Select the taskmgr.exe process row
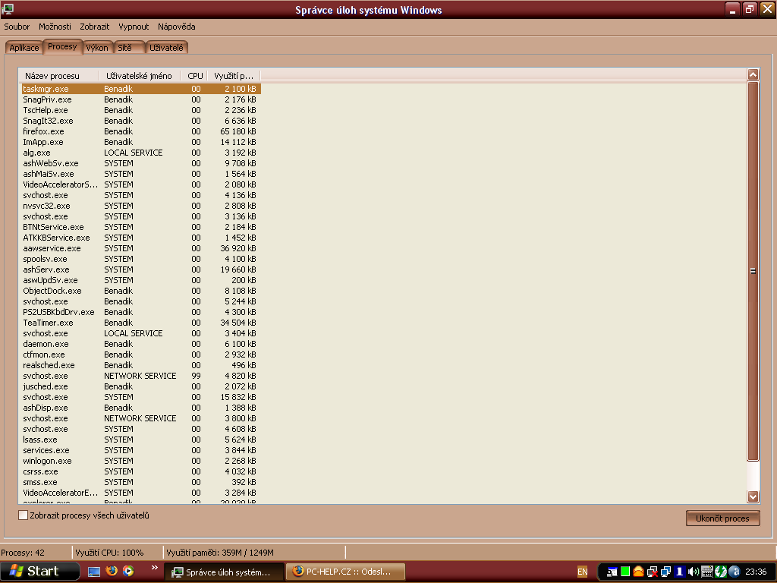Image resolution: width=777 pixels, height=583 pixels. [140, 89]
